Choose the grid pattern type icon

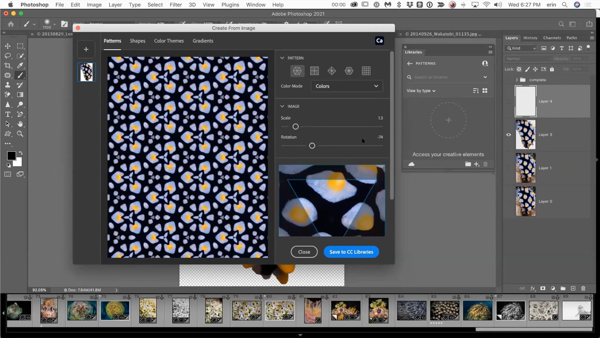[x=366, y=71]
